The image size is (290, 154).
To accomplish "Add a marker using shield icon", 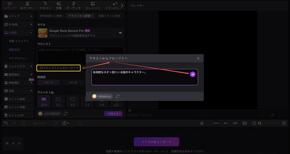I will (x=56, y=123).
